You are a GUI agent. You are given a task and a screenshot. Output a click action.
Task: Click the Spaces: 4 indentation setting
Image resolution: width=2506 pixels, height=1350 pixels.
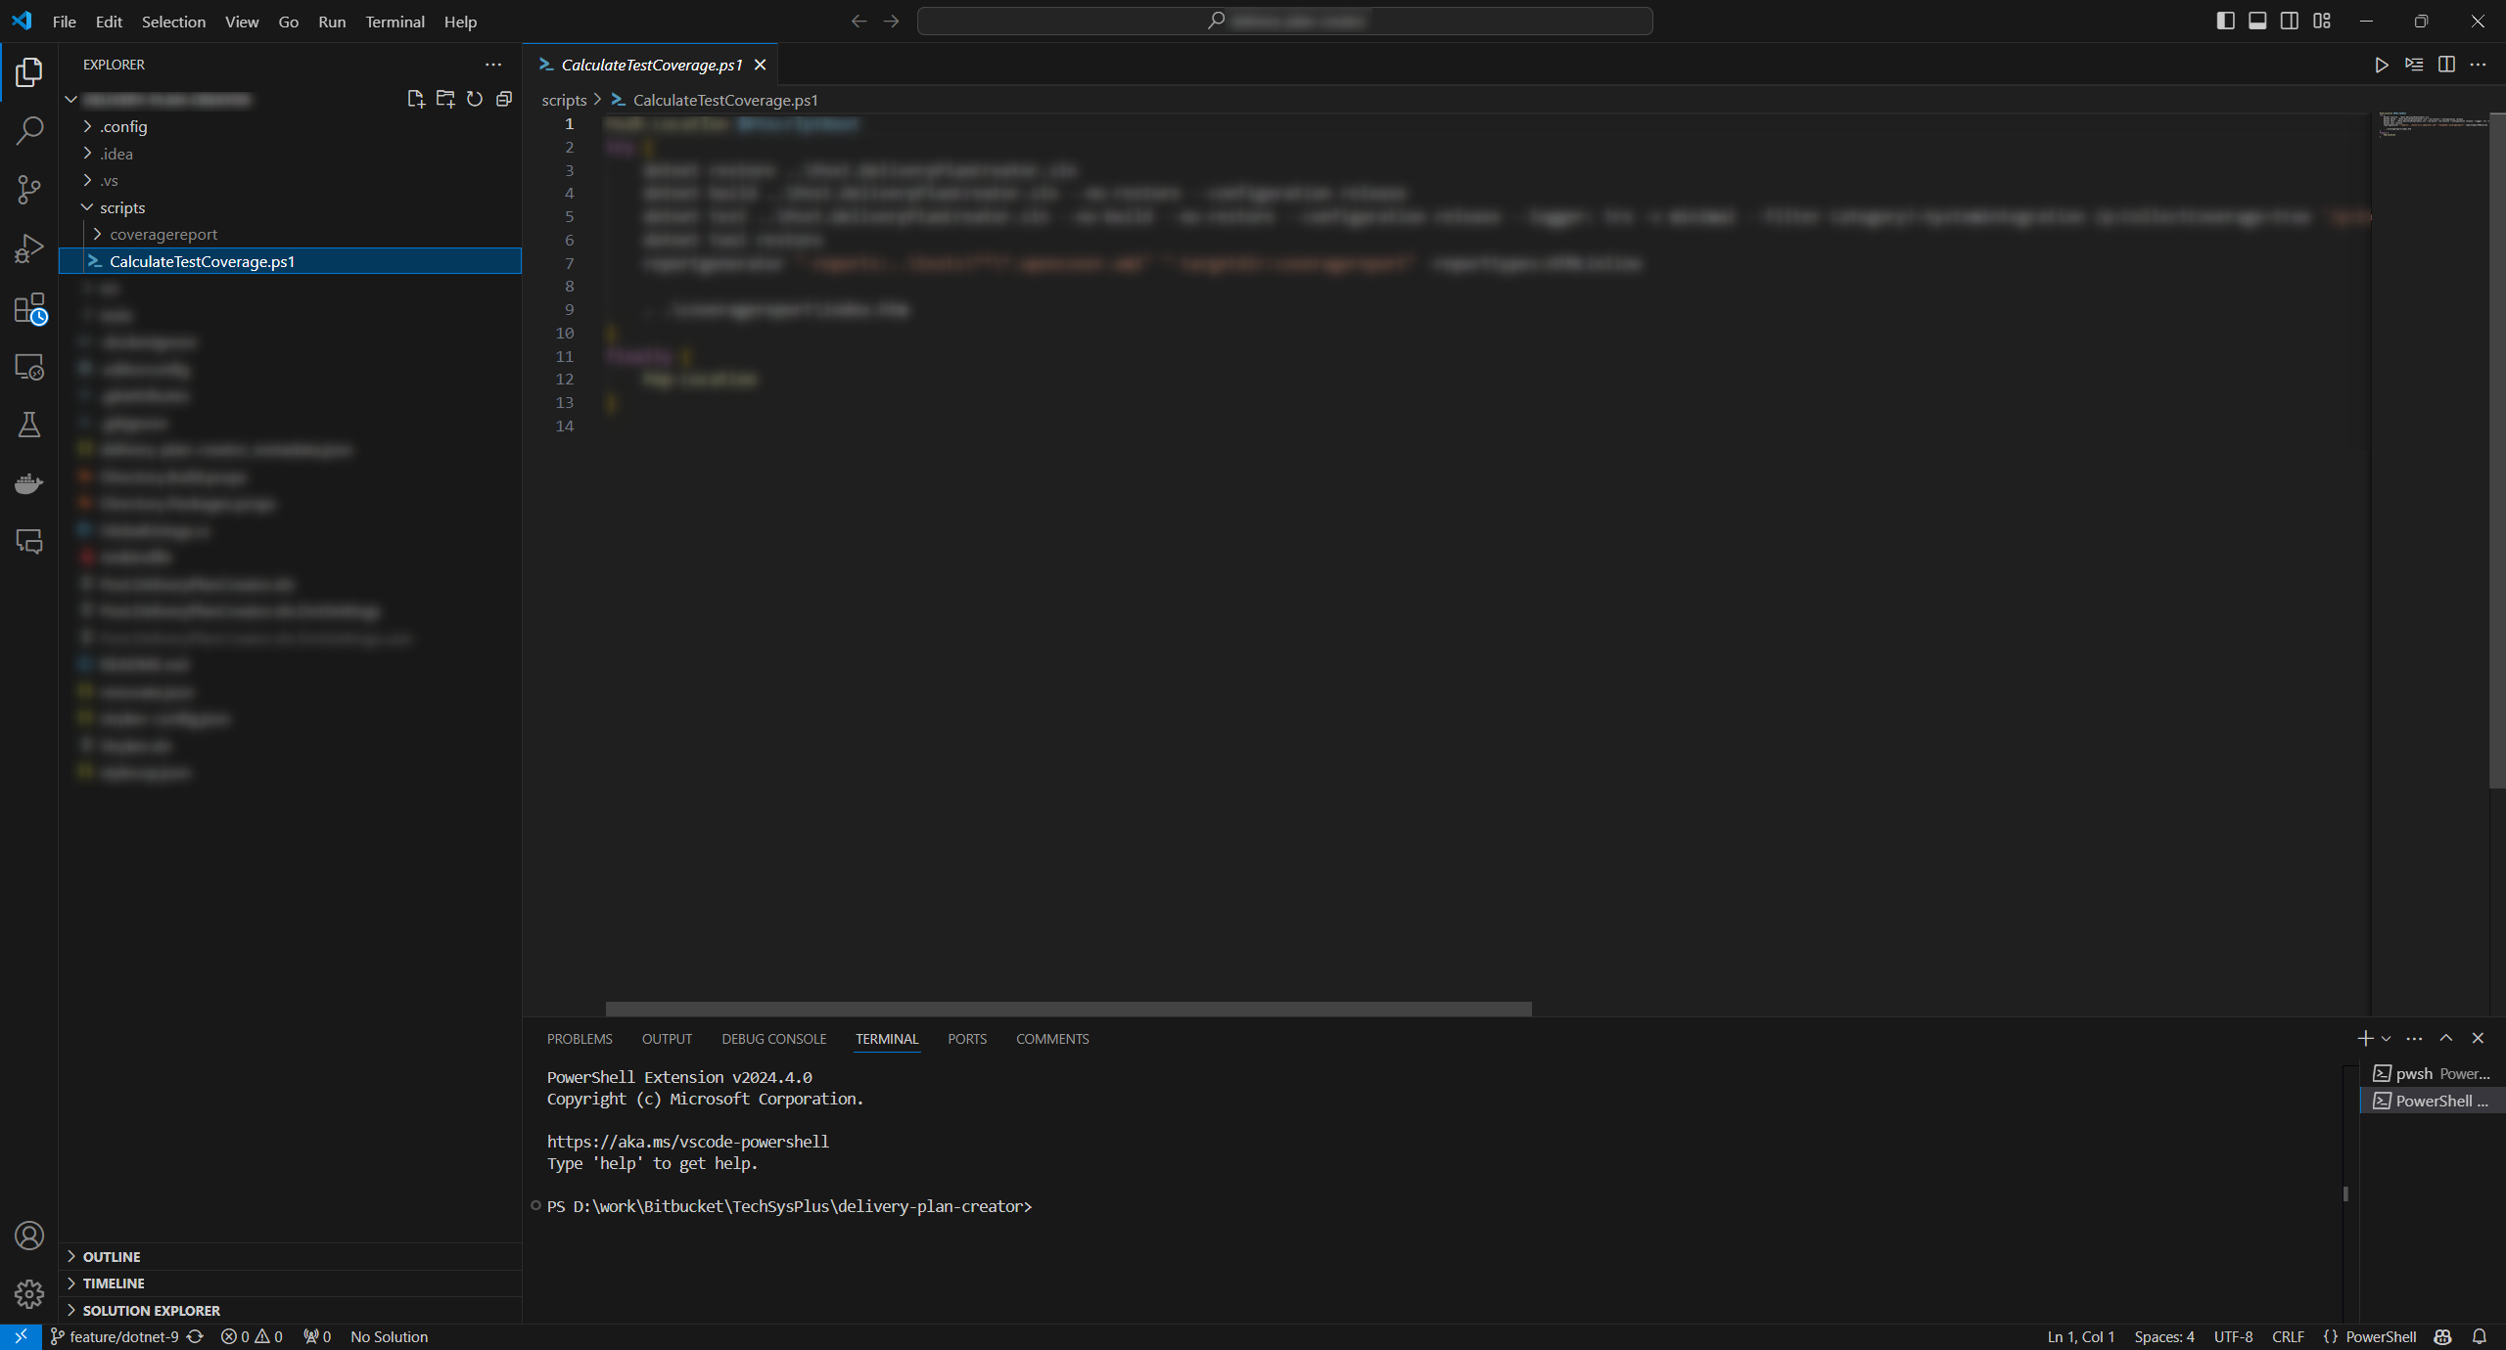(2164, 1337)
